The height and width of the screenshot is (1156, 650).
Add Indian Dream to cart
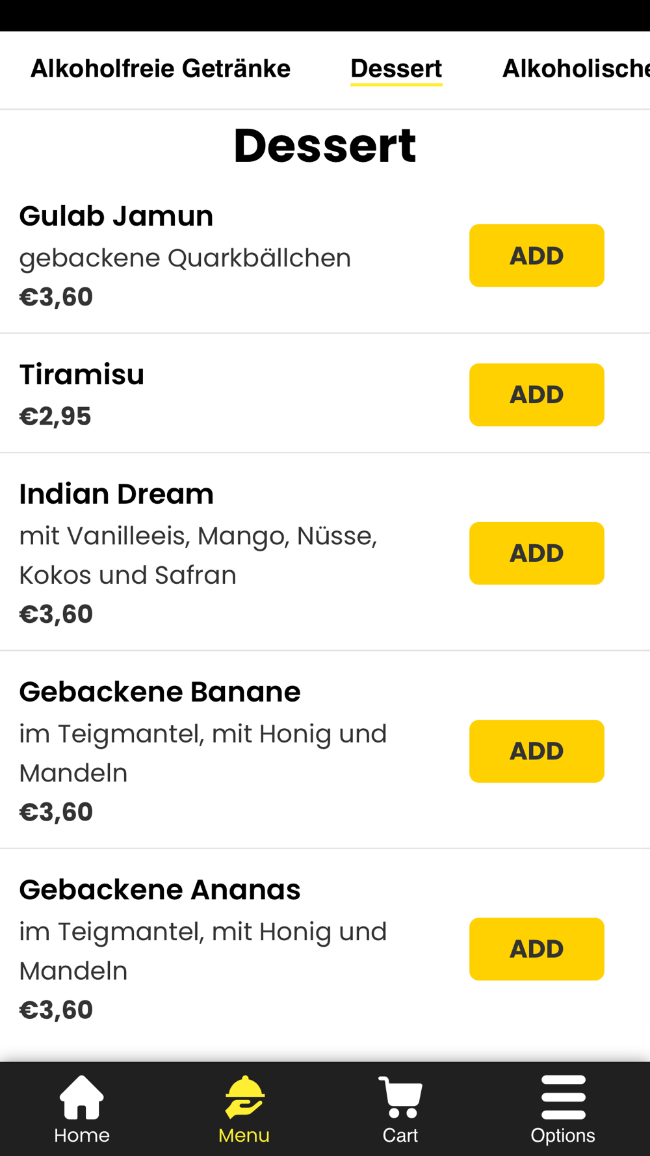pos(537,553)
